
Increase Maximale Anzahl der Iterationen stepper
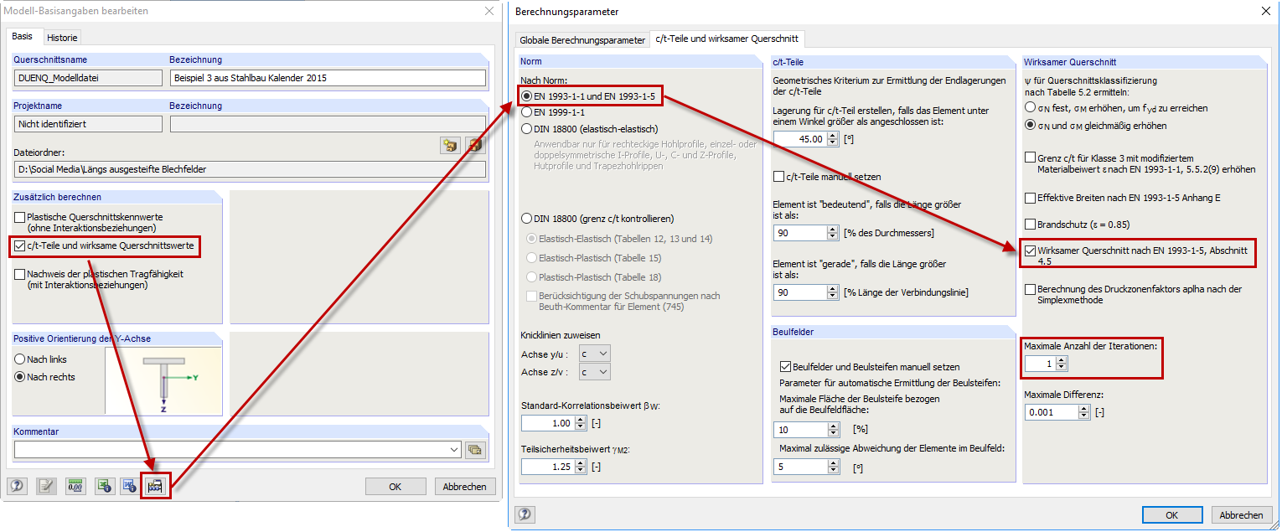(x=1062, y=359)
